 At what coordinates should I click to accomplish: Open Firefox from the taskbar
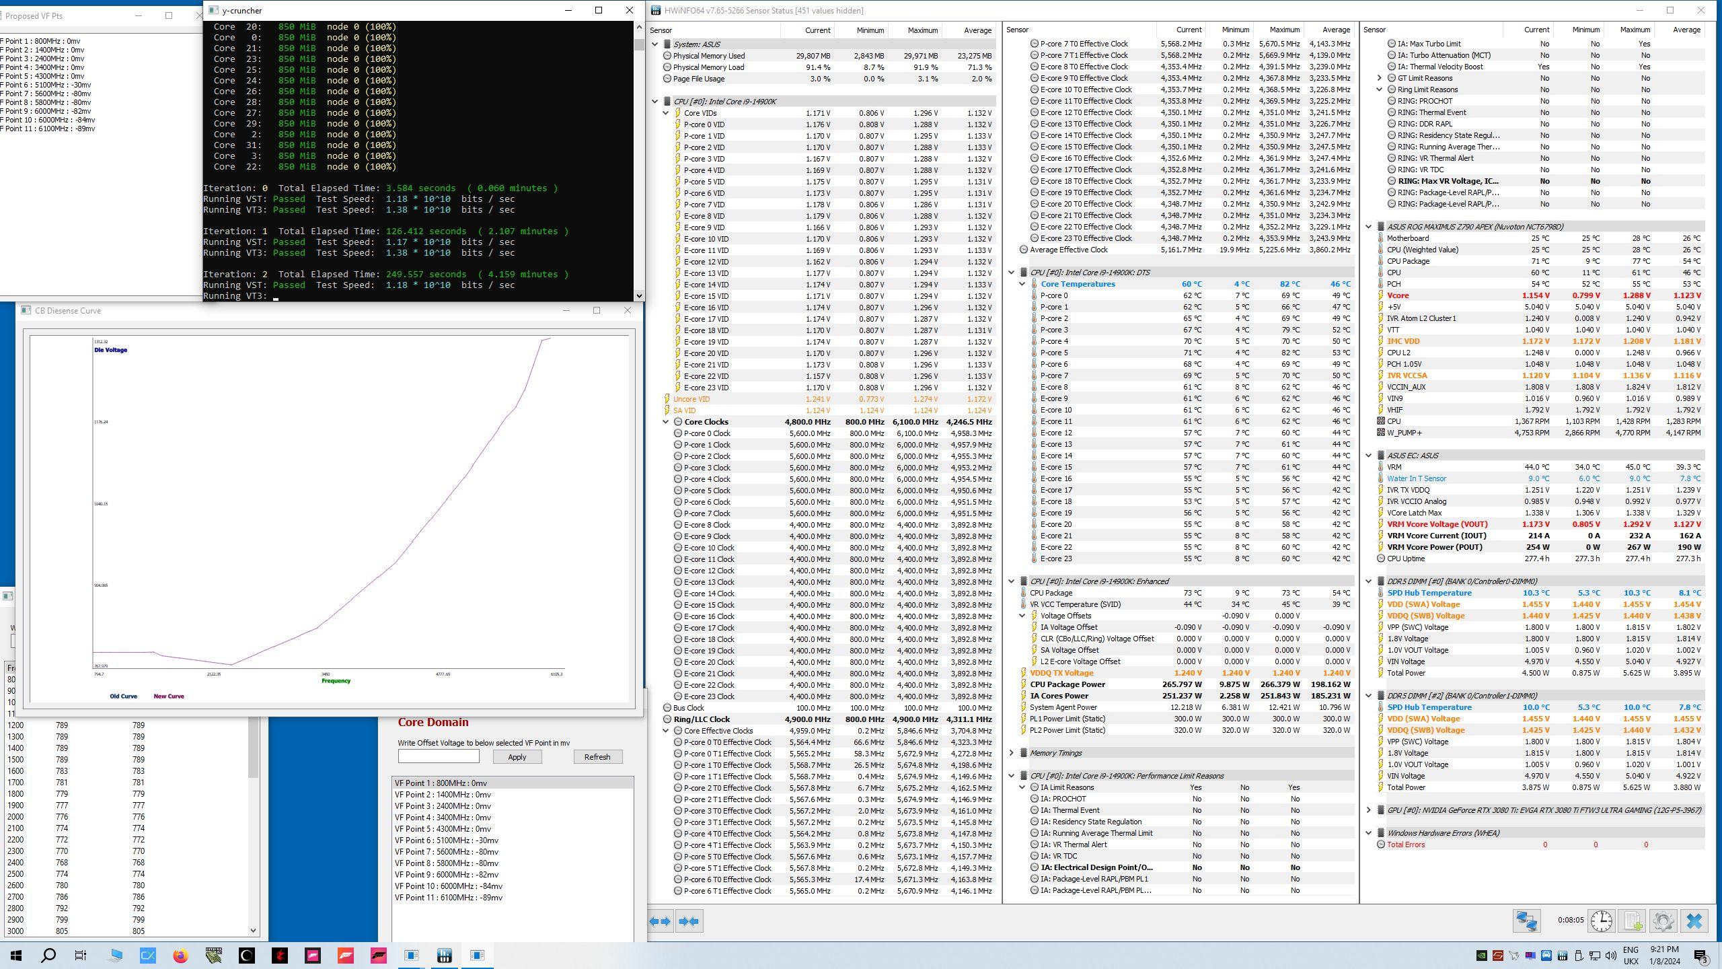point(180,956)
